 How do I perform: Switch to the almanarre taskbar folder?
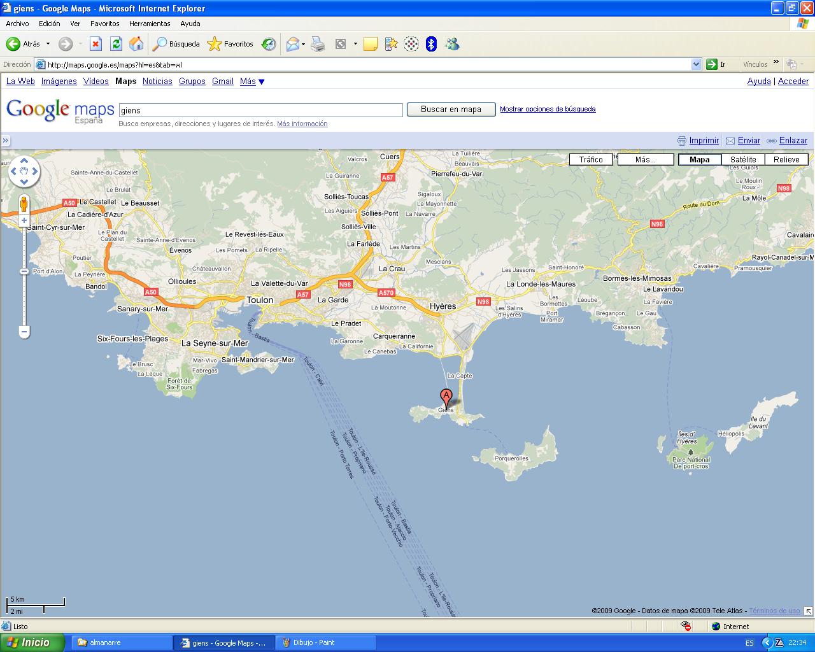121,642
